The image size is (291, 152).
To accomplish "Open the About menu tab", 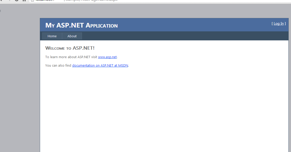I will point(72,36).
